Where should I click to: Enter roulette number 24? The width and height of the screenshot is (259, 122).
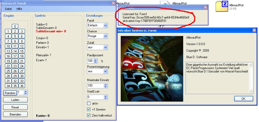point(22,66)
